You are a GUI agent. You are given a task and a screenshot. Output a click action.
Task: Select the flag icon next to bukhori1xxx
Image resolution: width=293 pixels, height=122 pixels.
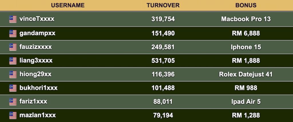click(13, 88)
